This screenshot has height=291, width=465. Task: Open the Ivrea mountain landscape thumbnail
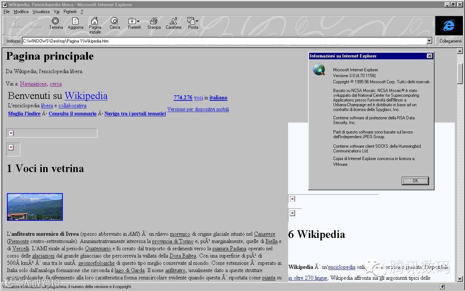35,207
